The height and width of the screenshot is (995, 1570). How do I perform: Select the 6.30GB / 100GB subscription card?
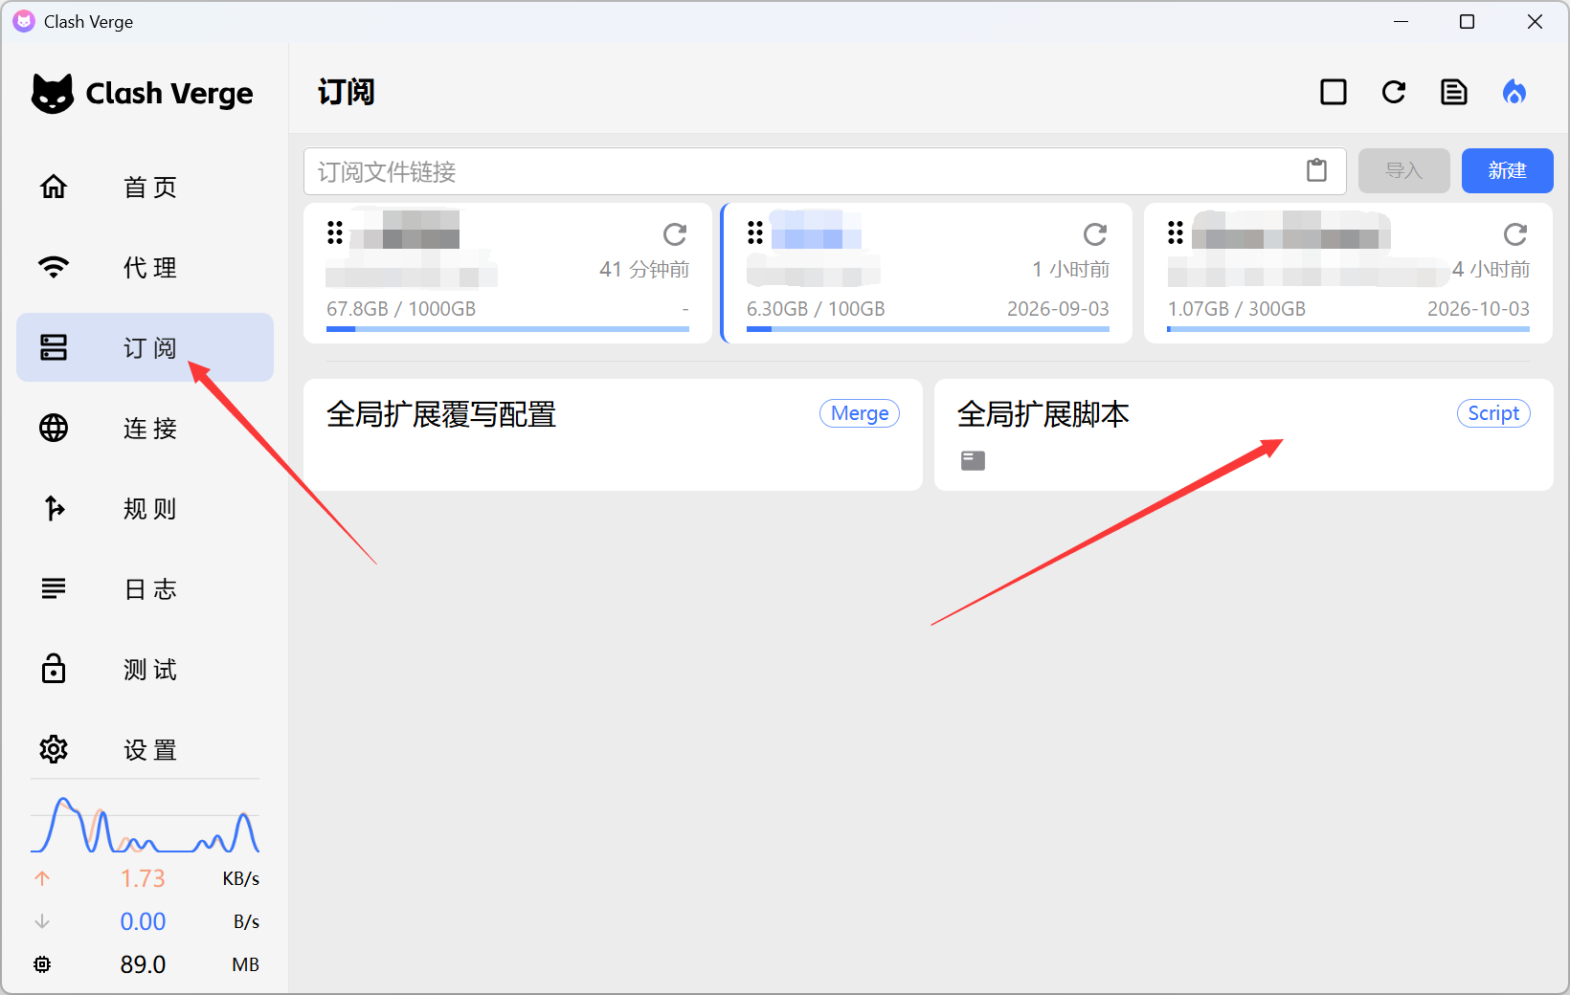928,273
